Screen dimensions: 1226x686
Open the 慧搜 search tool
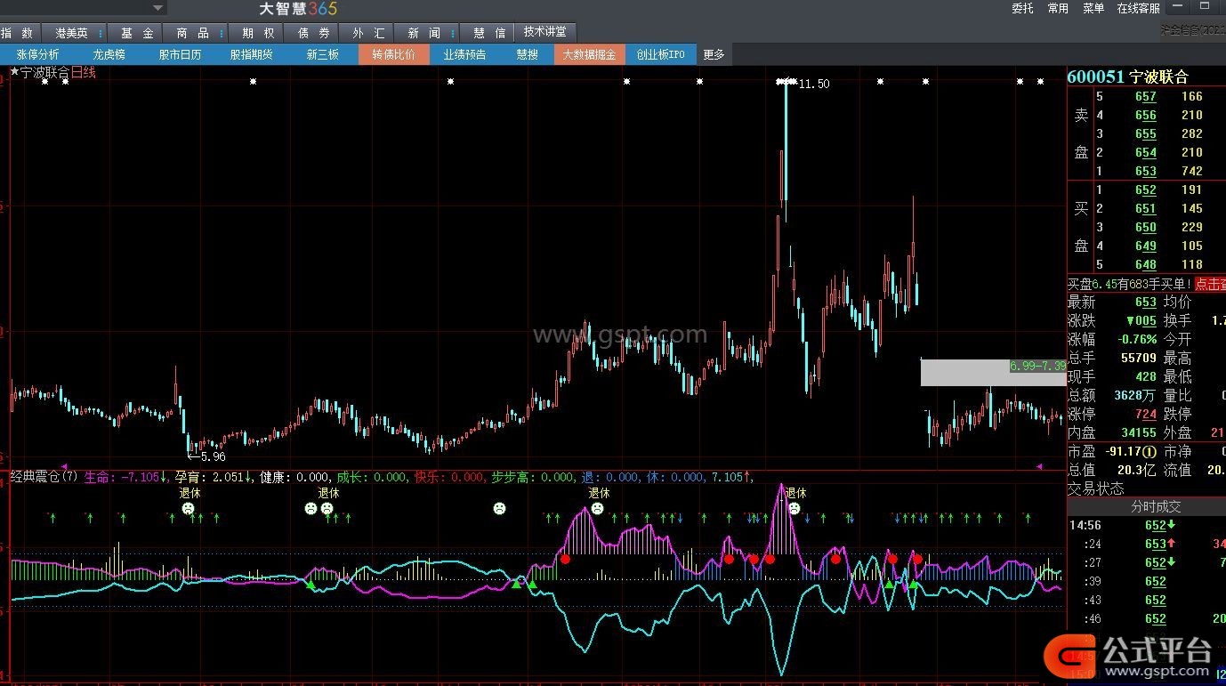[x=527, y=54]
